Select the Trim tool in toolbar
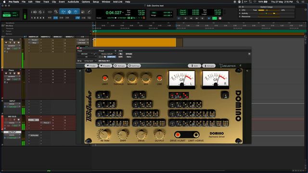 click(63, 12)
